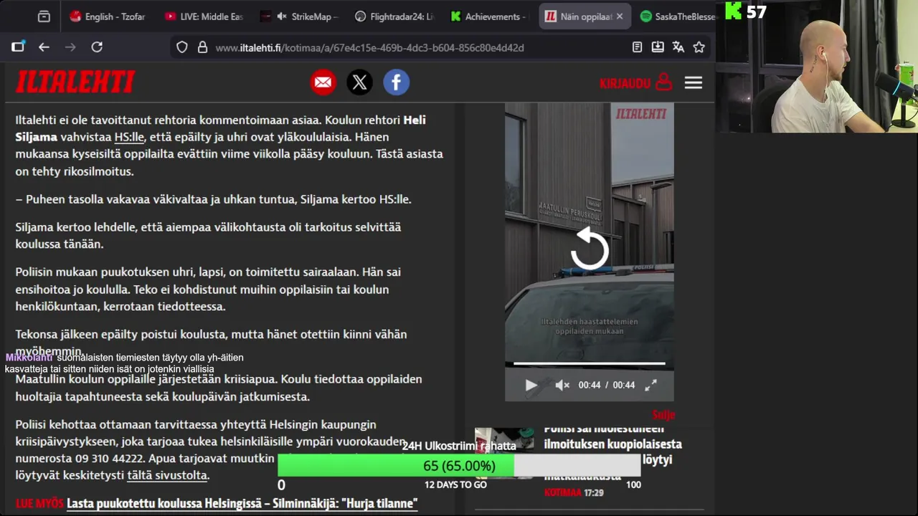Open the Iltalehti logo homepage
Viewport: 918px width, 516px height.
tap(75, 82)
